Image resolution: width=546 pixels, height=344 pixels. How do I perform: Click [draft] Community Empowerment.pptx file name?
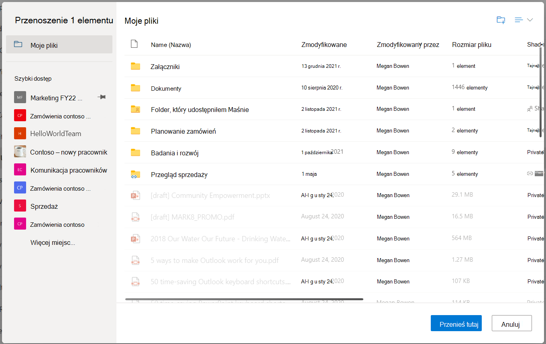pos(210,195)
